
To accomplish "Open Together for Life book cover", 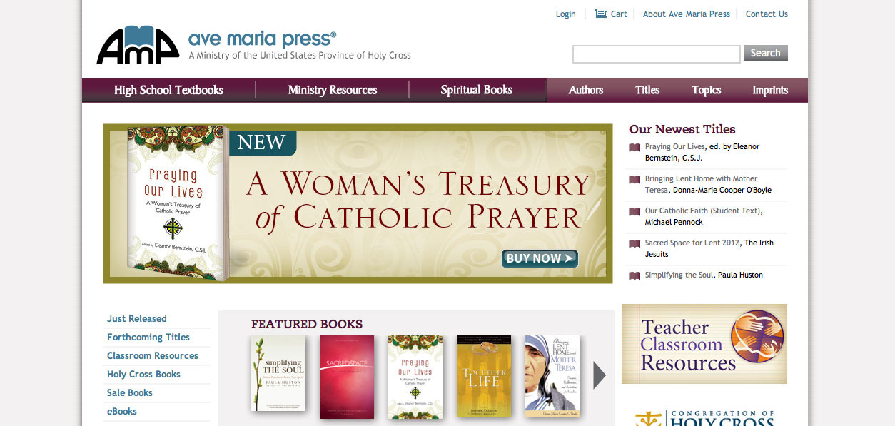I will point(485,375).
